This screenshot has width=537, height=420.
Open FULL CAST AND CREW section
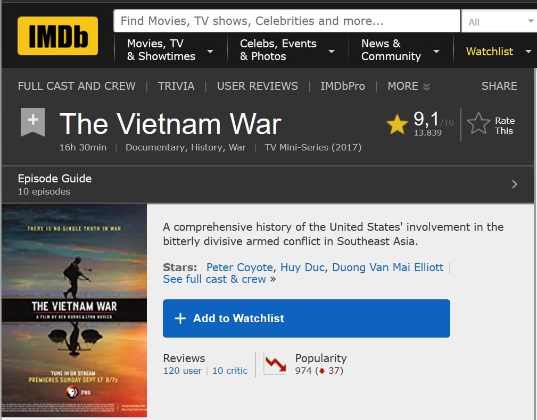click(77, 86)
